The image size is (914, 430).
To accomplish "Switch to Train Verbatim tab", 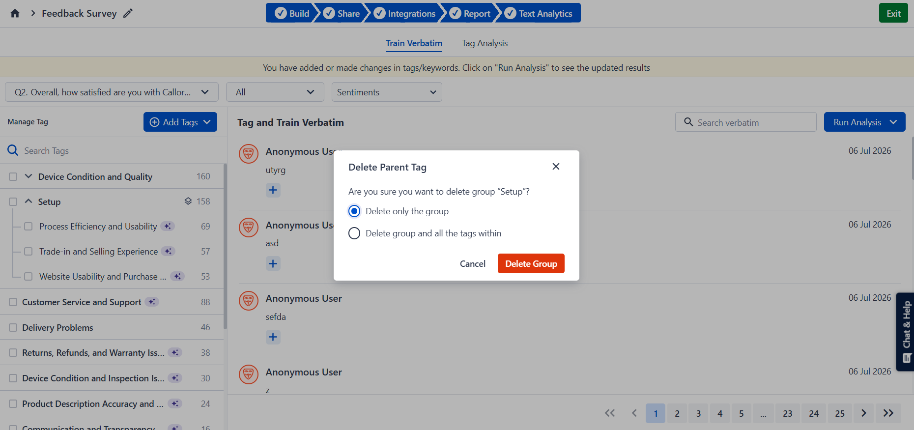I will click(x=414, y=43).
